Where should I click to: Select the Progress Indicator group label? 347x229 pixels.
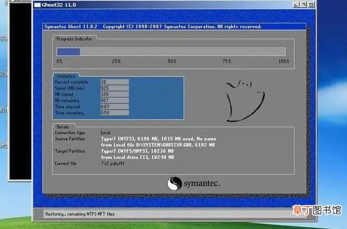tap(74, 39)
